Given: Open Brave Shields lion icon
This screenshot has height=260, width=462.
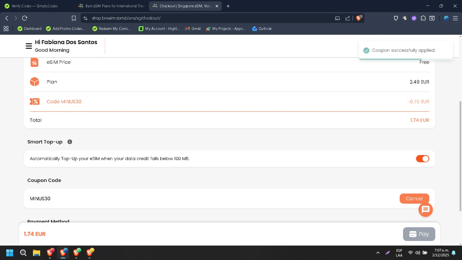Looking at the screenshot, I should coord(359,18).
